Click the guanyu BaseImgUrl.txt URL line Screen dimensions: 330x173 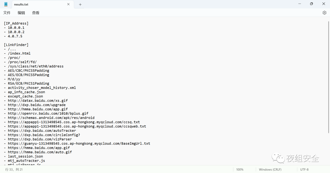(x=77, y=143)
